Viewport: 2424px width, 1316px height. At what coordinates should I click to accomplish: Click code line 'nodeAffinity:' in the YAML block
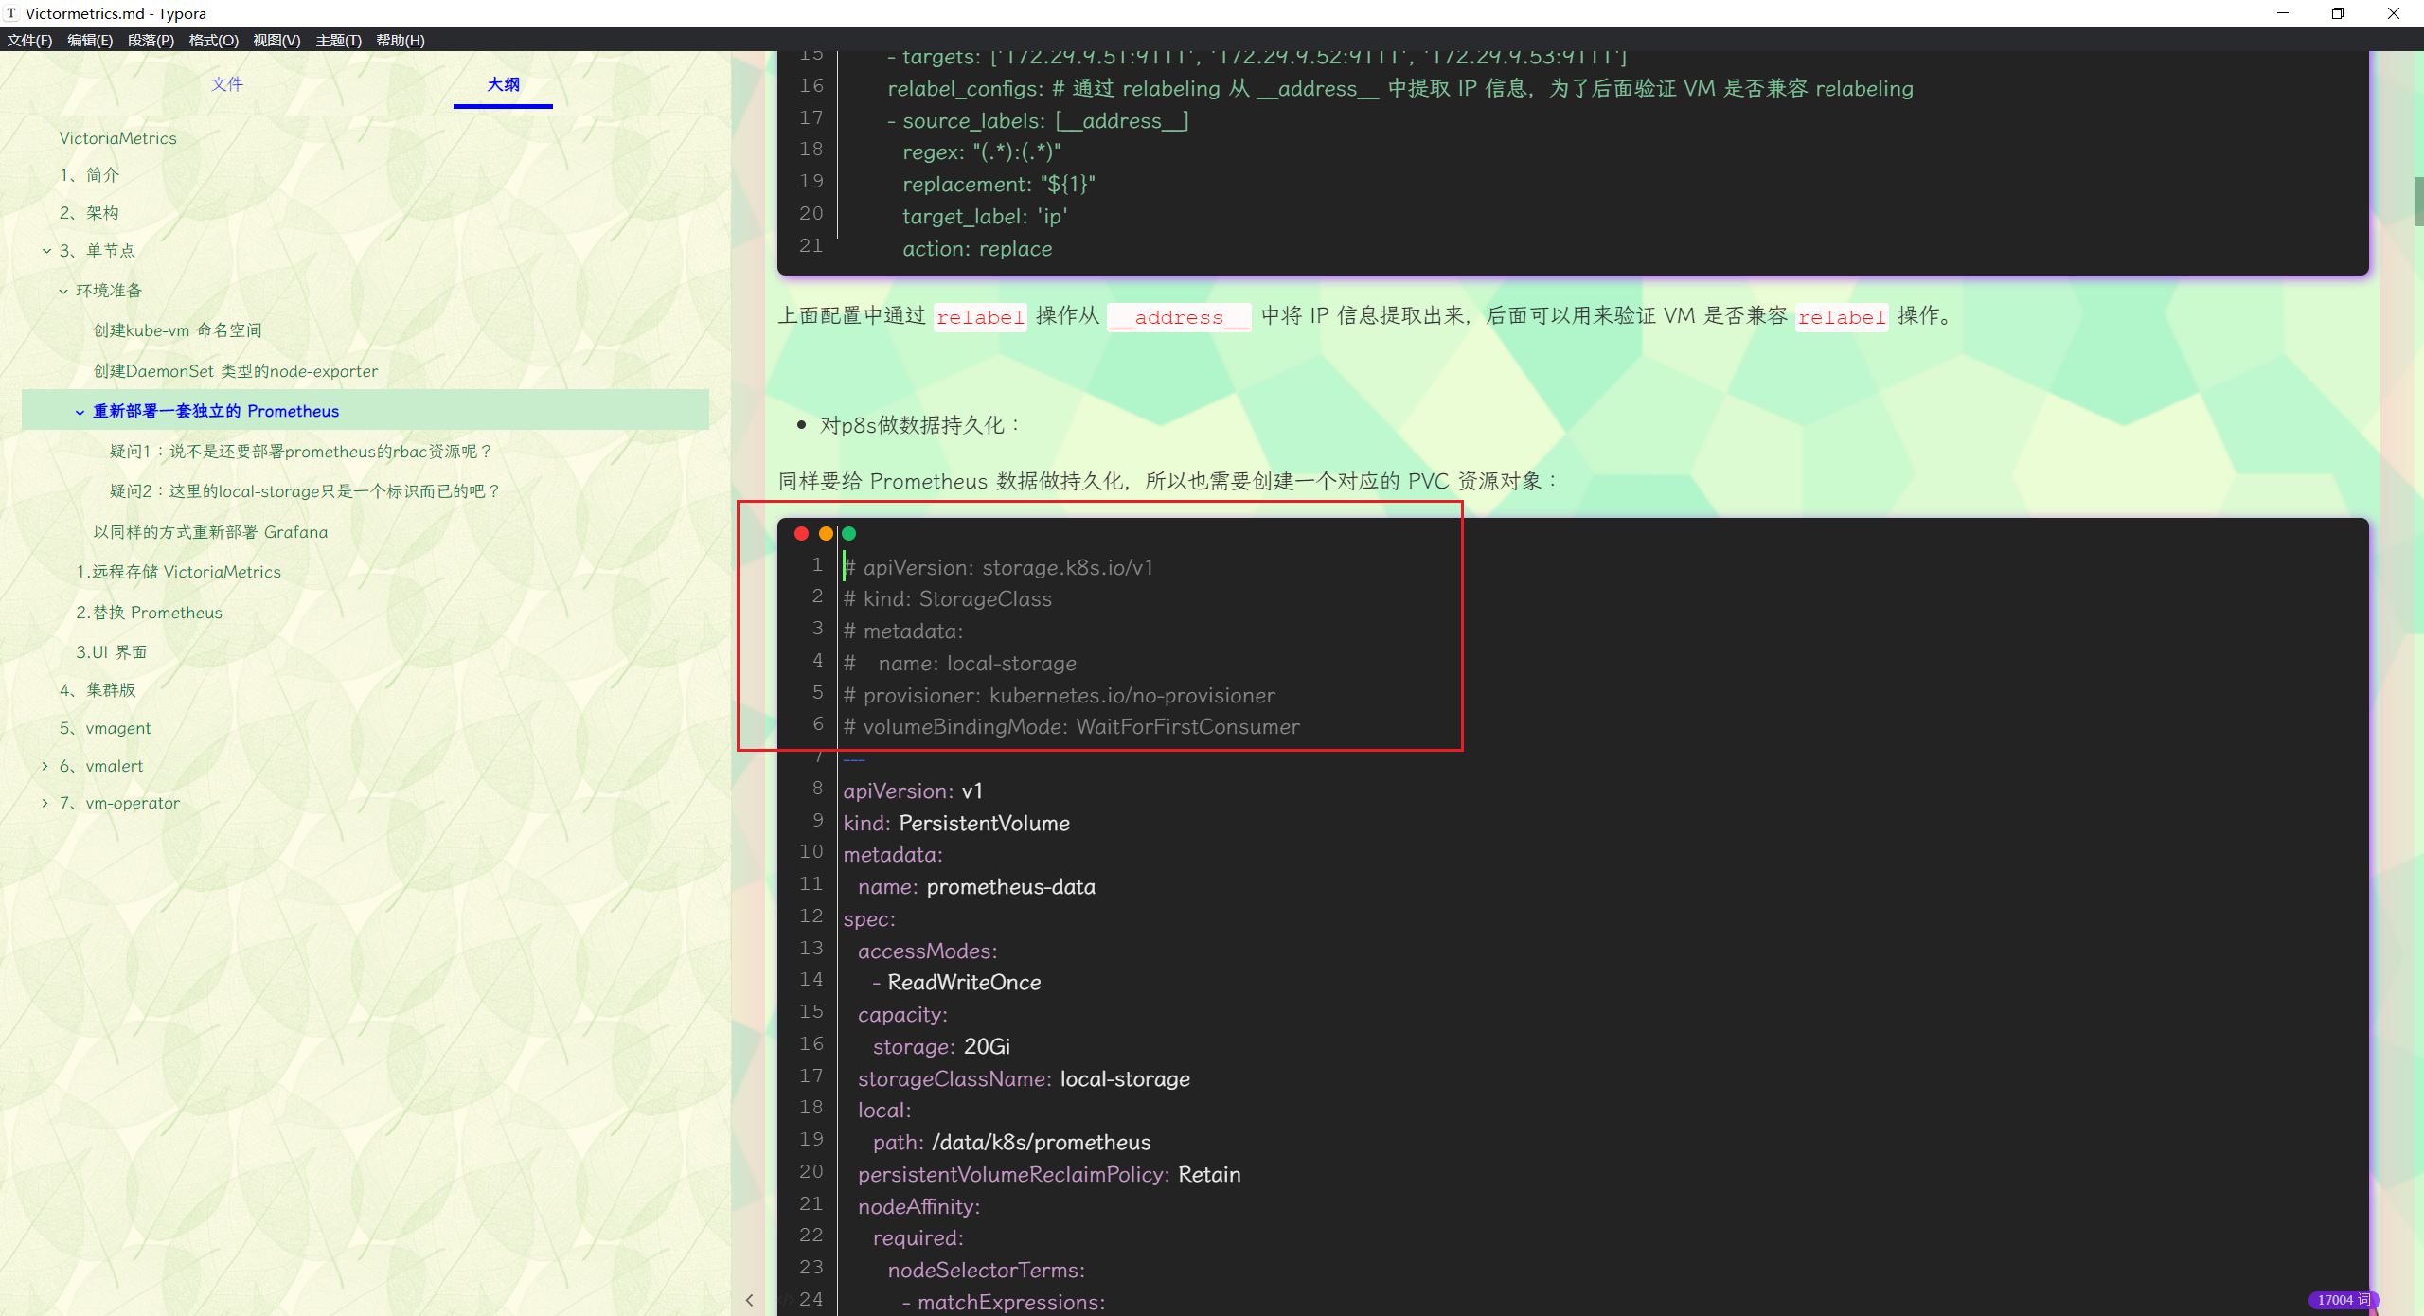[918, 1207]
